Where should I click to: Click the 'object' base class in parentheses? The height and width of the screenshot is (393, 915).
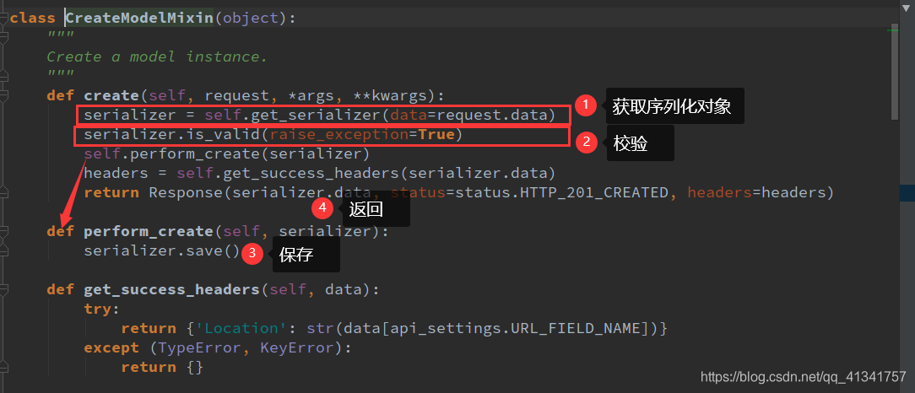252,18
